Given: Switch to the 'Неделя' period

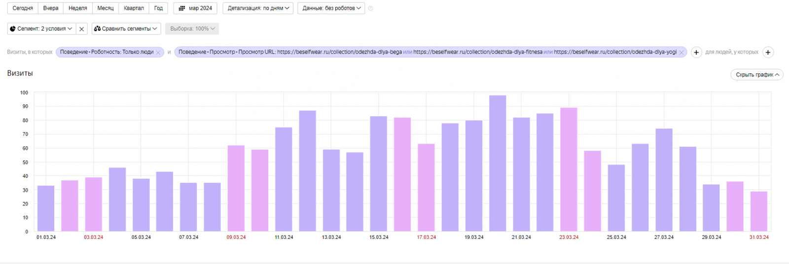Looking at the screenshot, I should click(77, 8).
